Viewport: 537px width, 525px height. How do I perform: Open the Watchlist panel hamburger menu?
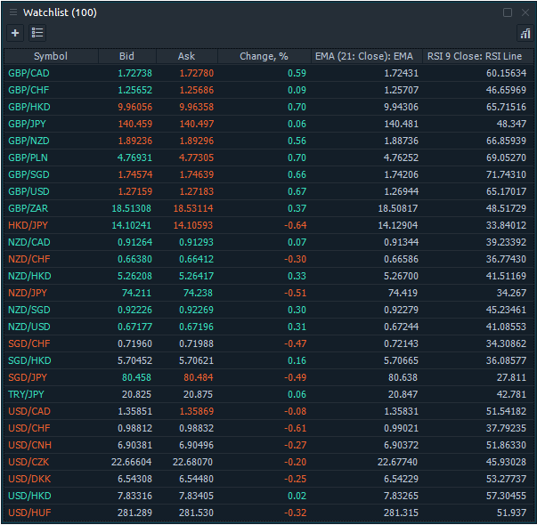point(12,12)
